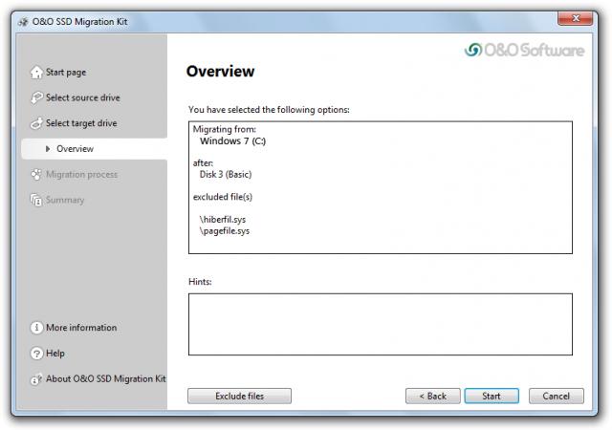Open the Select target drive step
The image size is (612, 430).
[x=81, y=123]
